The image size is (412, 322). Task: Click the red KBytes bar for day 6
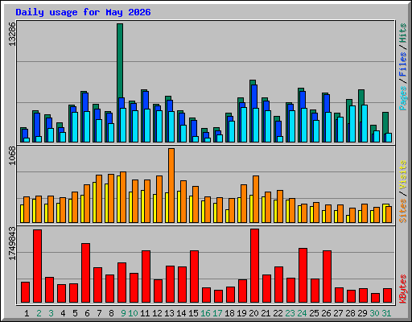click(85, 273)
